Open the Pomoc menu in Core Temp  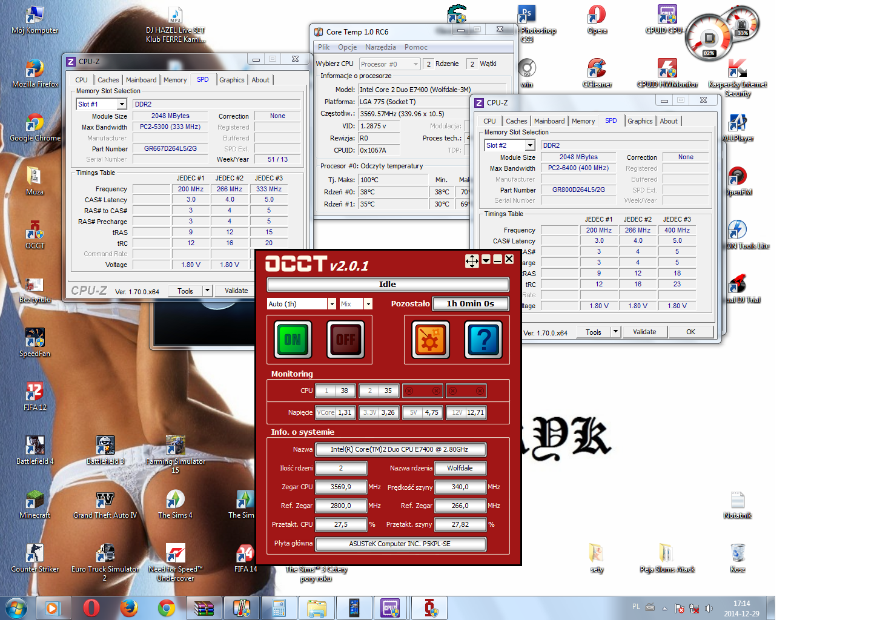click(416, 47)
